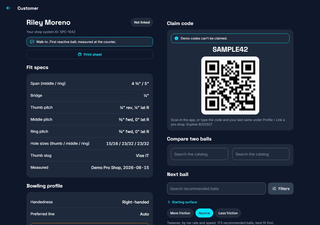Click the Span value 4 ¾" / 5"
This screenshot has width=320, height=225.
point(140,83)
